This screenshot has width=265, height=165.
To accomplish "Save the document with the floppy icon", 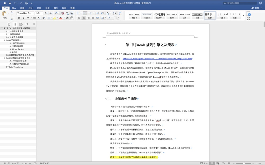I will (x=10, y=3).
